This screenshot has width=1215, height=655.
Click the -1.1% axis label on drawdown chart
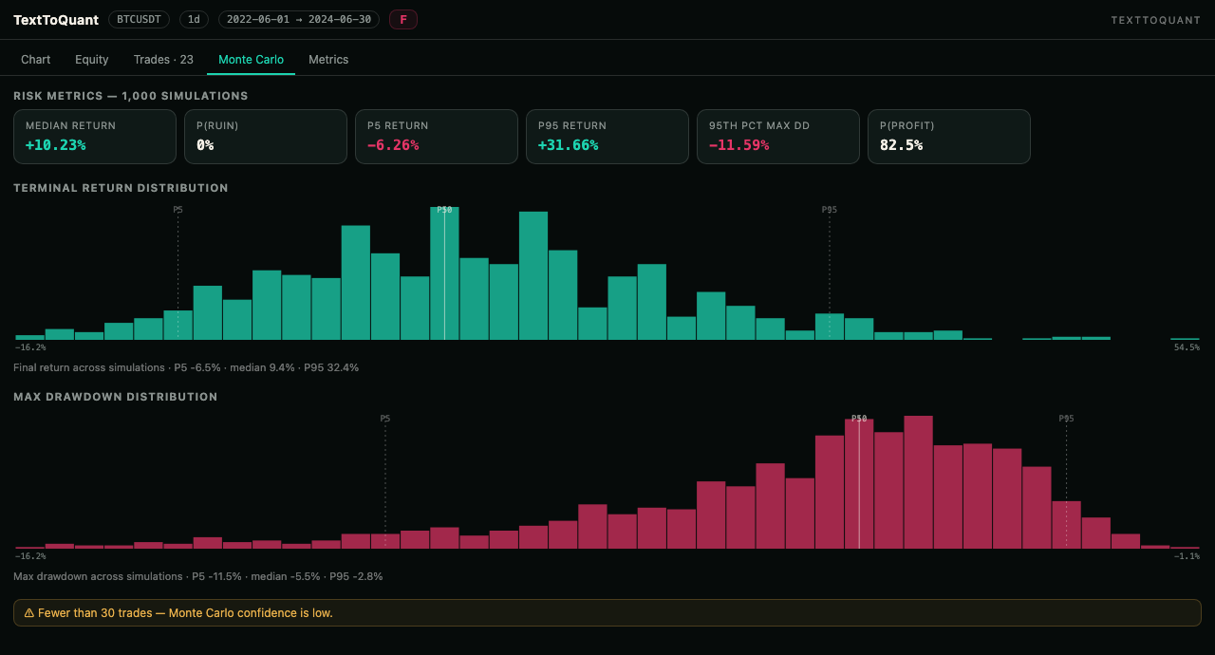click(1187, 556)
